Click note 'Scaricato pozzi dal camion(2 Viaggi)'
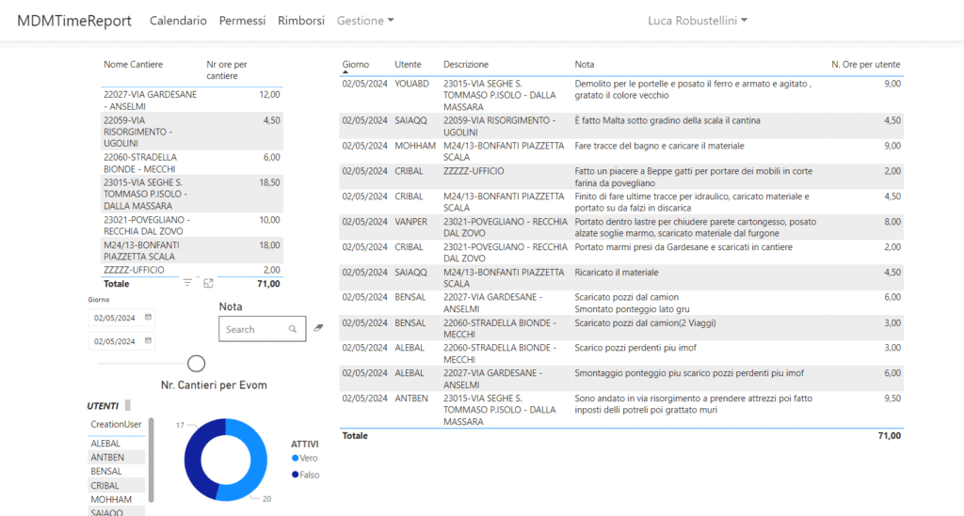Viewport: 964px width, 516px height. [645, 322]
